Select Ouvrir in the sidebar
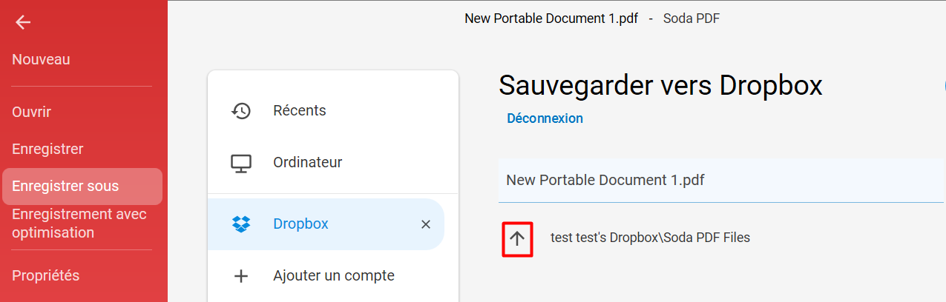 31,112
